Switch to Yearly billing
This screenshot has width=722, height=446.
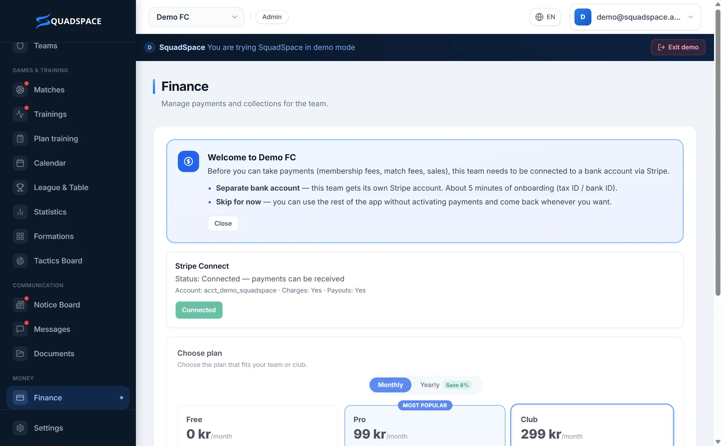pyautogui.click(x=430, y=385)
